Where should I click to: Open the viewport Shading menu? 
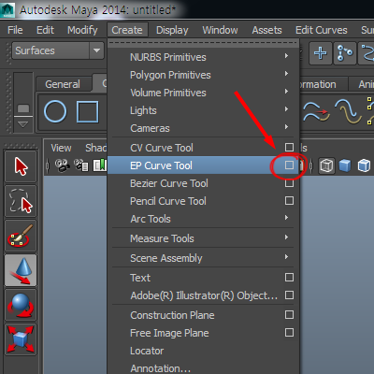point(95,148)
